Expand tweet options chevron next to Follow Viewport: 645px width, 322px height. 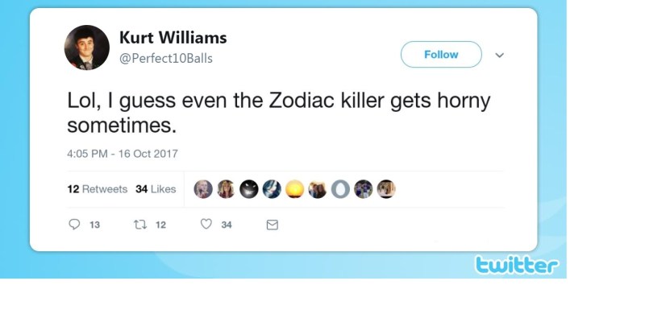499,56
